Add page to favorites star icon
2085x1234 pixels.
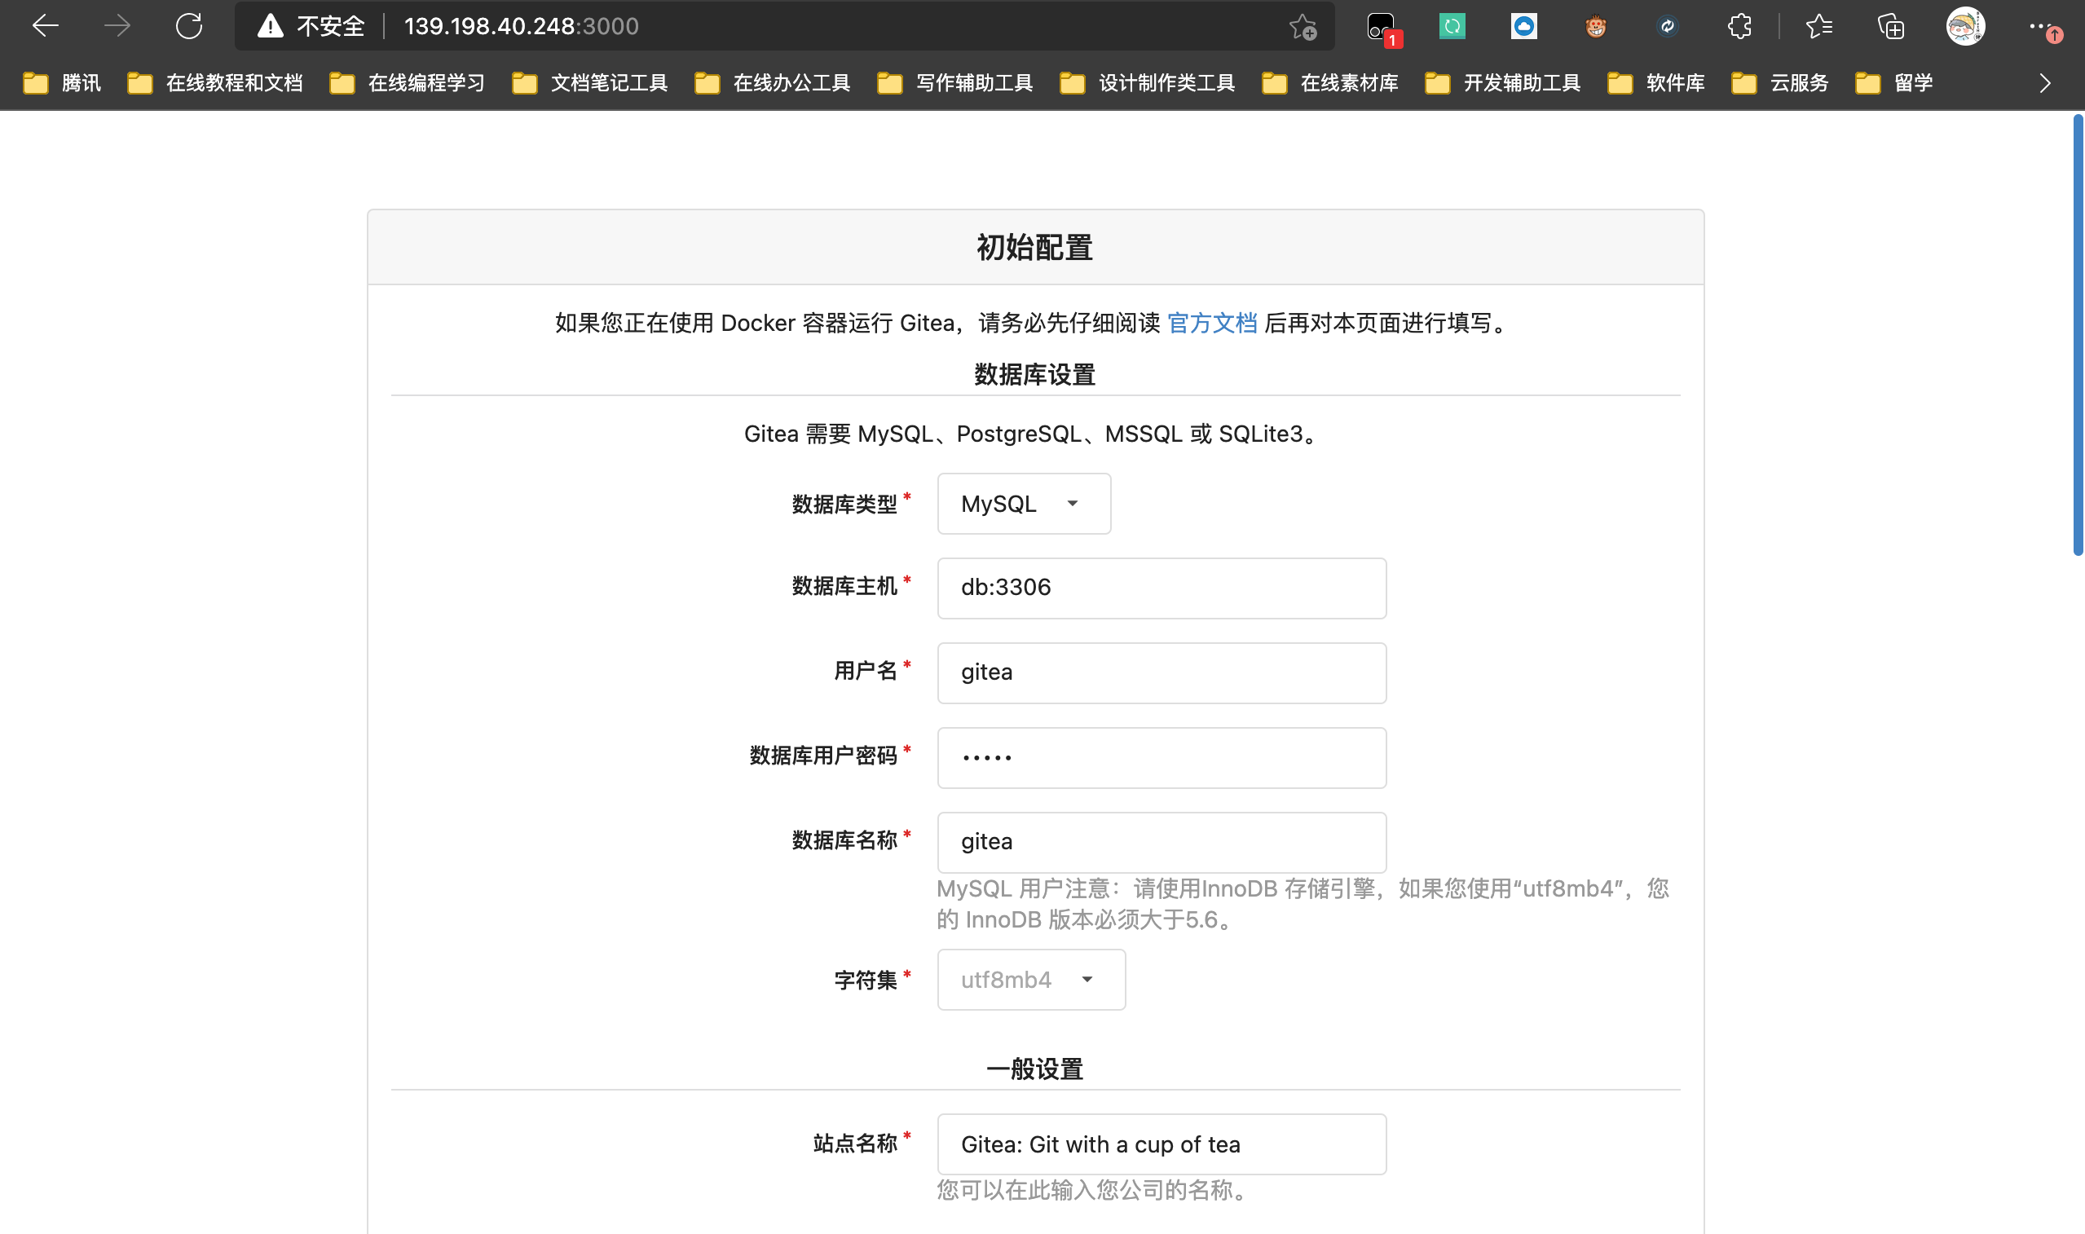coord(1303,28)
